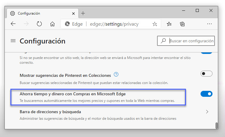Click the Pinterest help question mark icon
The width and height of the screenshot is (225, 137).
pos(116,75)
